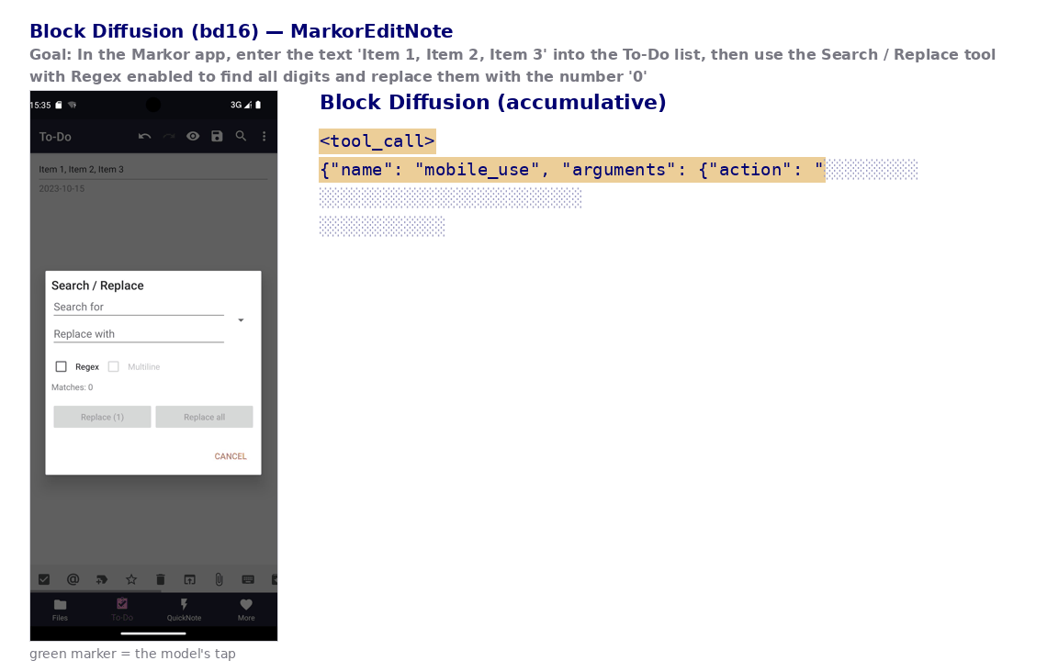Open the Files tab
Screen dimensions: 1047x672
click(60, 610)
